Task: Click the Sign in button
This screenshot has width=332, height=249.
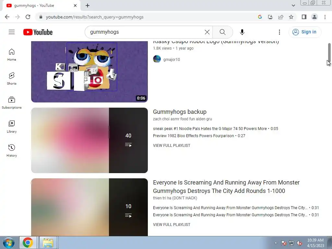Action: click(x=305, y=32)
